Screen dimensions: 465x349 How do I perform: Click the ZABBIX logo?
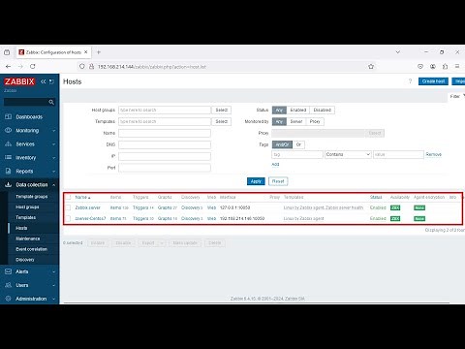click(19, 81)
